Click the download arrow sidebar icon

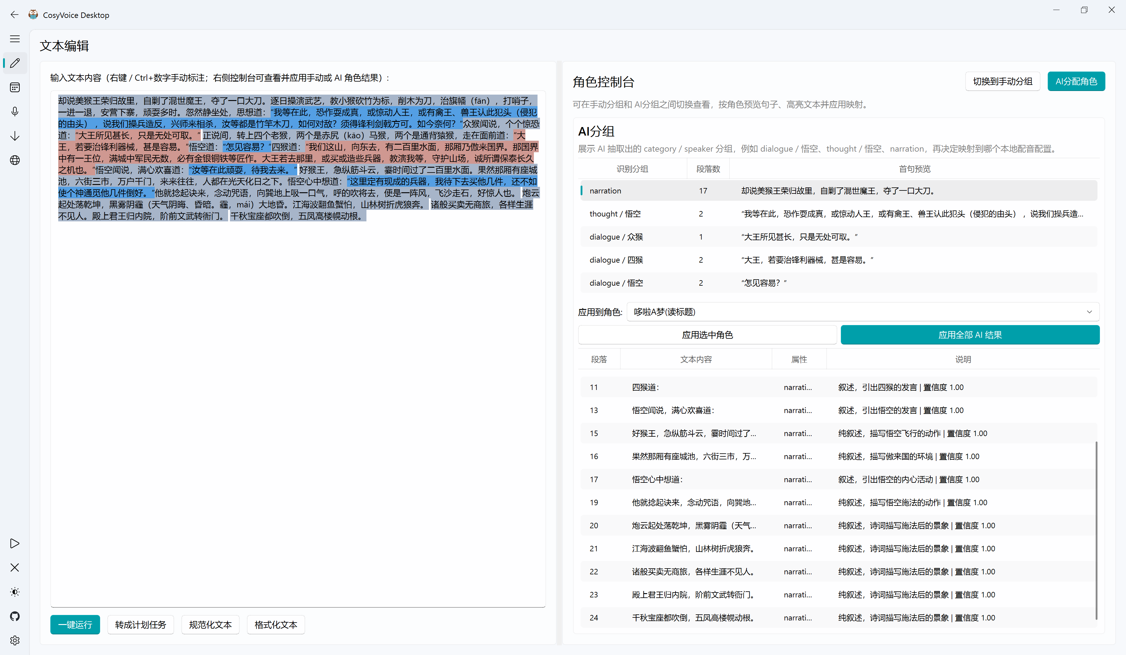click(x=15, y=136)
